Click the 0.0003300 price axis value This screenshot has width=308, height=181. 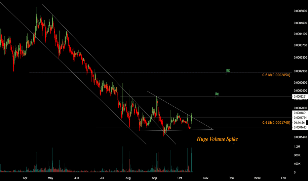pos(300,58)
